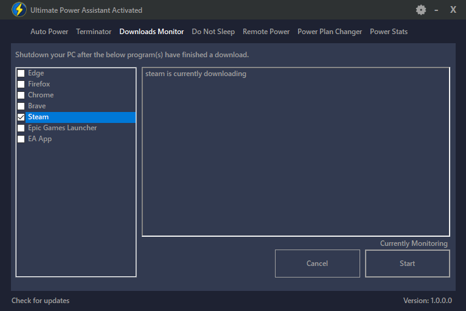This screenshot has height=311, width=466.
Task: Go to the Do Not Sleep tab
Action: pyautogui.click(x=213, y=32)
